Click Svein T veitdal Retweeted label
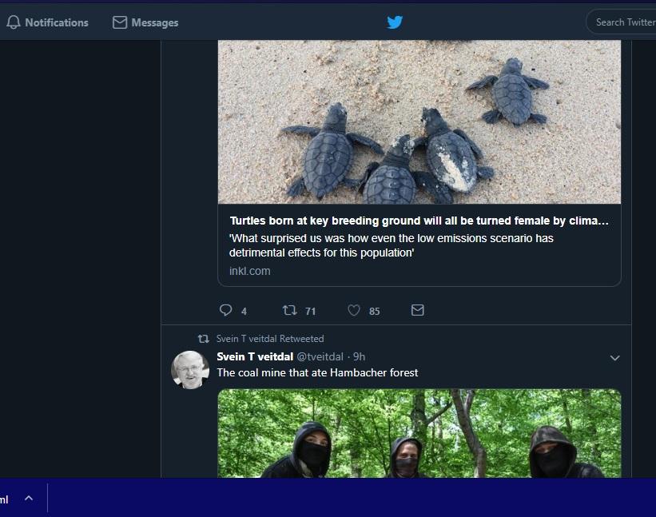This screenshot has width=656, height=517. click(x=270, y=339)
